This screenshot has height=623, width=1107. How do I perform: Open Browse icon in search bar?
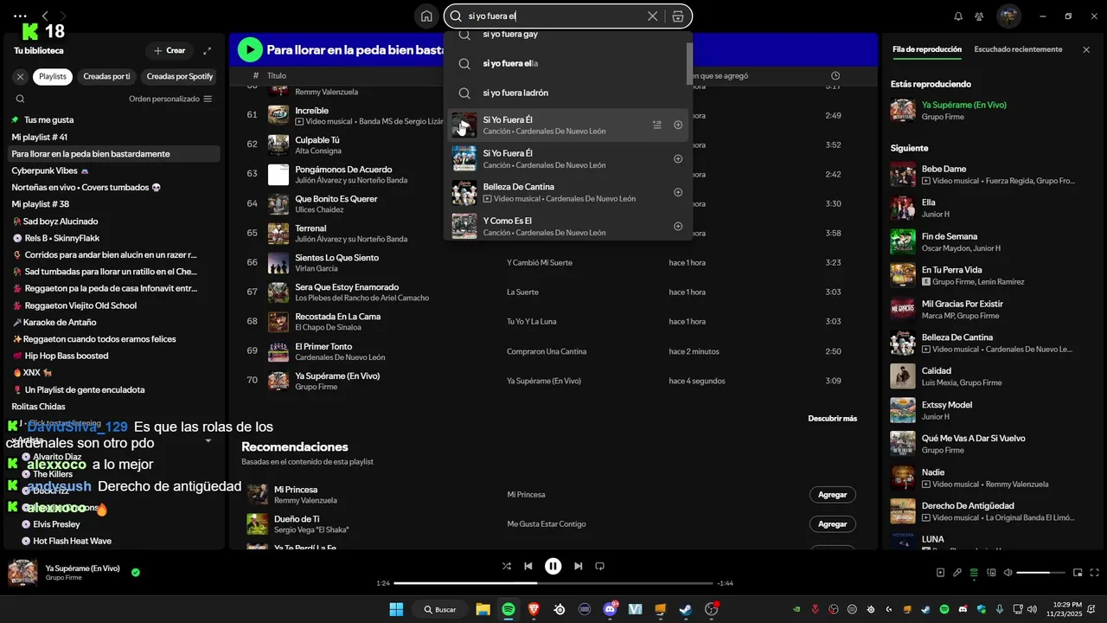pyautogui.click(x=678, y=16)
